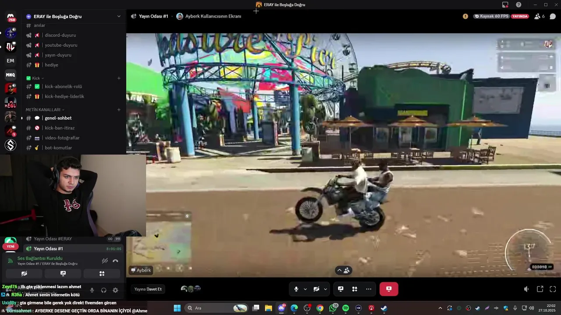Open activities button in voice panel
The width and height of the screenshot is (561, 315).
tap(102, 273)
